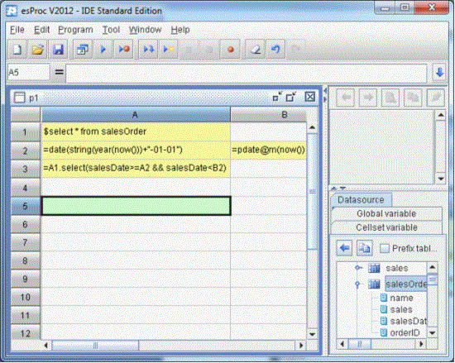
Task: Click the red circle breakpoint icon
Action: 231,50
